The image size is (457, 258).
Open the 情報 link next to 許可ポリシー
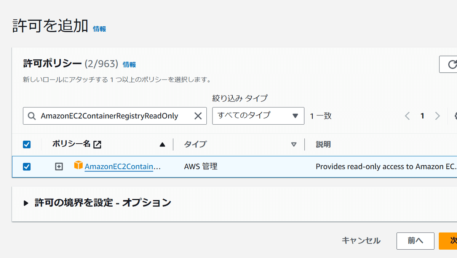129,65
